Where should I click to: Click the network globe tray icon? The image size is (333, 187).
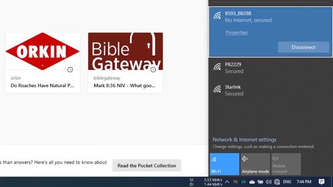click(x=277, y=182)
